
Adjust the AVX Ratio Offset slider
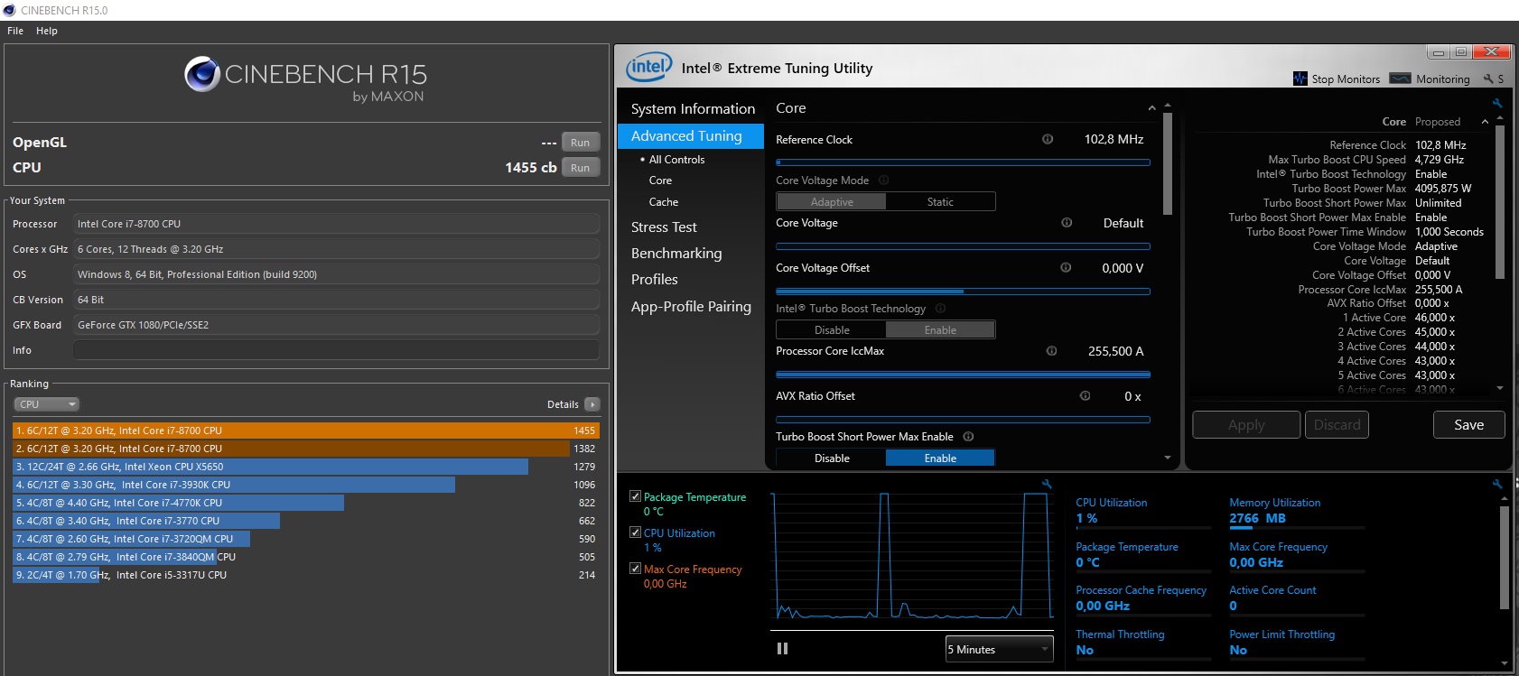pyautogui.click(x=963, y=419)
